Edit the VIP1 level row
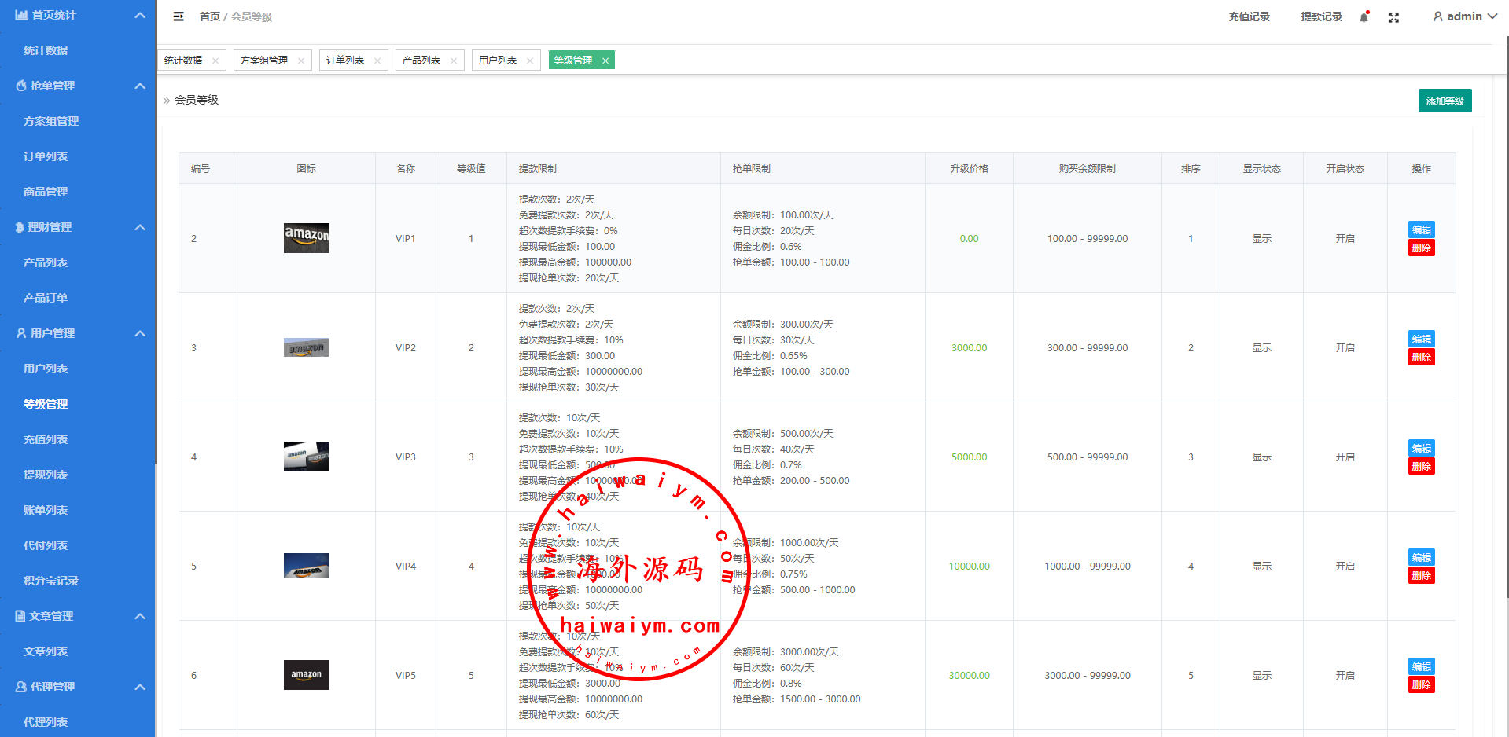Screen dimensions: 1509x737 pyautogui.click(x=1421, y=229)
